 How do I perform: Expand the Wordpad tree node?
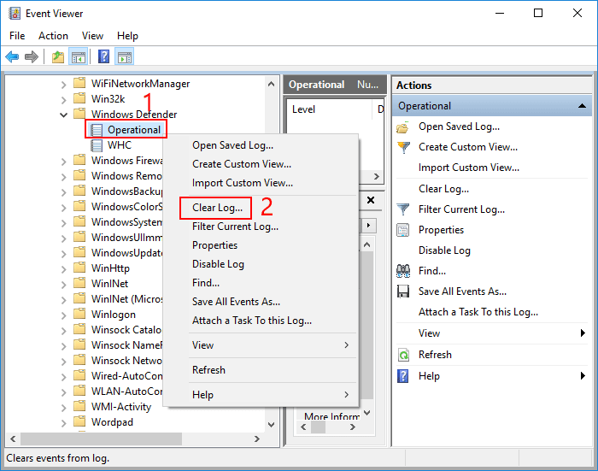pos(64,423)
